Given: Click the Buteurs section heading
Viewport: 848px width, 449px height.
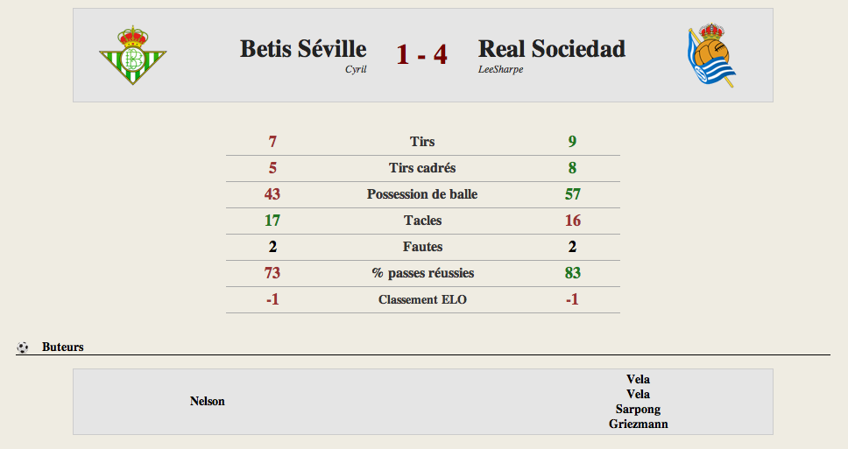Looking at the screenshot, I should click(x=63, y=347).
